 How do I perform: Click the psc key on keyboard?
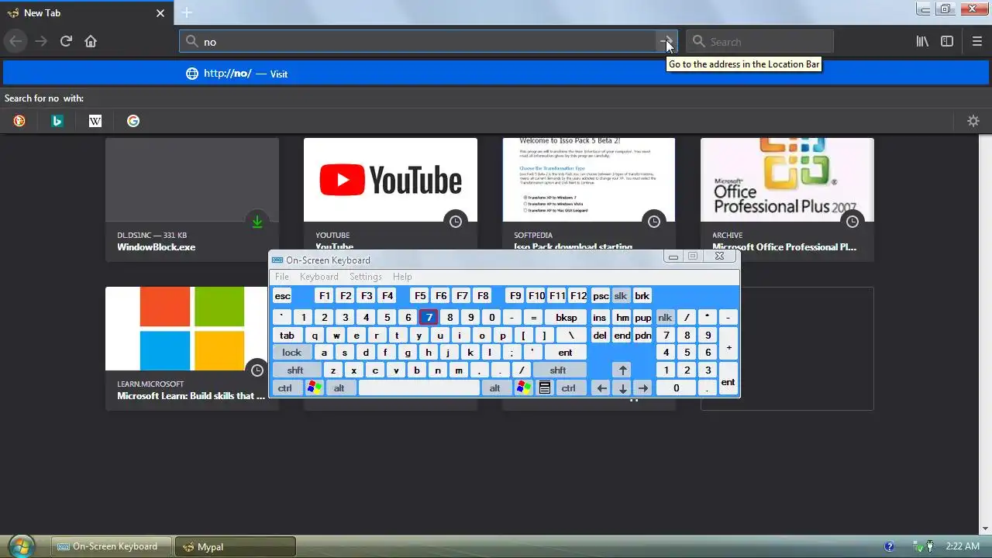pyautogui.click(x=601, y=296)
